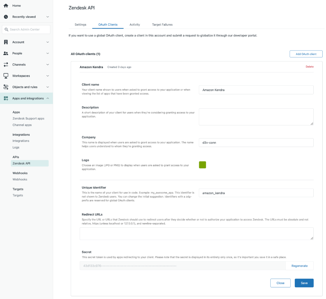
Task: Click the Redirect URLs resize handle
Action: point(312,238)
